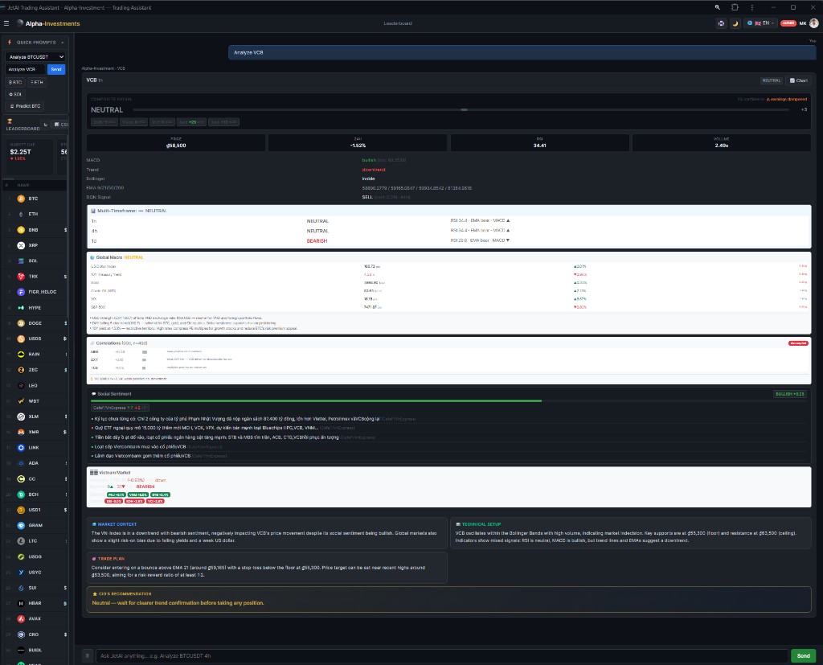823x665 pixels.
Task: Click the Predict BTC quick prompt
Action: pos(25,106)
